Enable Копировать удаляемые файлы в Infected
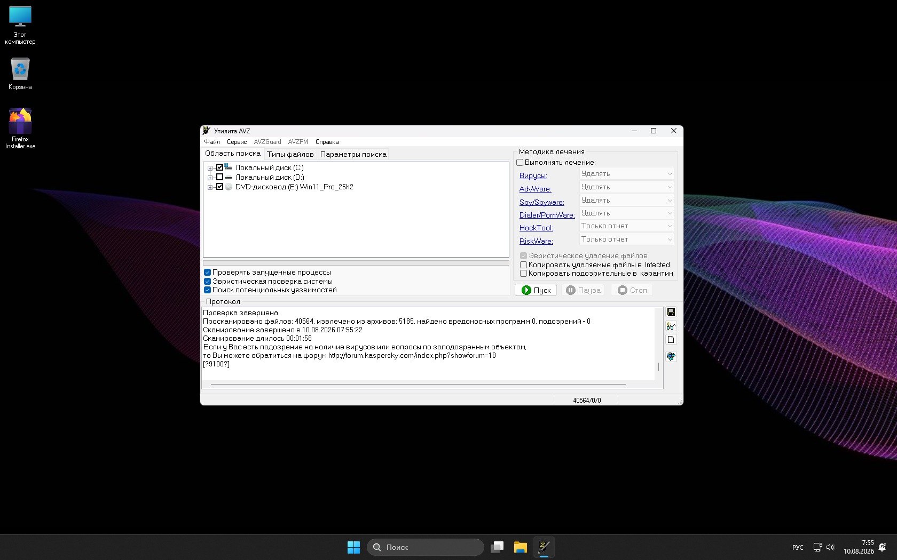Image resolution: width=897 pixels, height=560 pixels. pos(524,265)
